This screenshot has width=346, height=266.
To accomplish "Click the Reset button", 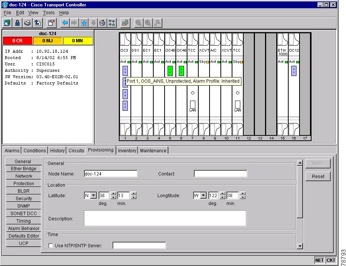I will coord(318,176).
